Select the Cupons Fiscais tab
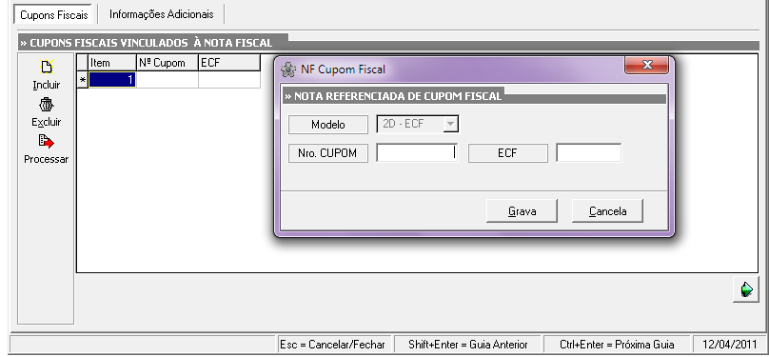The height and width of the screenshot is (357, 769). coord(54,14)
